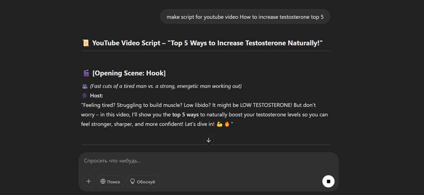
Task: Open the plus attachment menu
Action: point(89,181)
